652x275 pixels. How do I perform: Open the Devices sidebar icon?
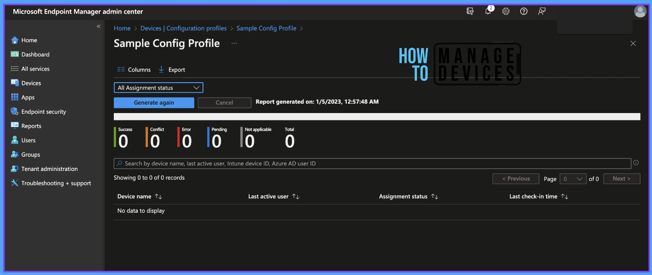pyautogui.click(x=15, y=83)
